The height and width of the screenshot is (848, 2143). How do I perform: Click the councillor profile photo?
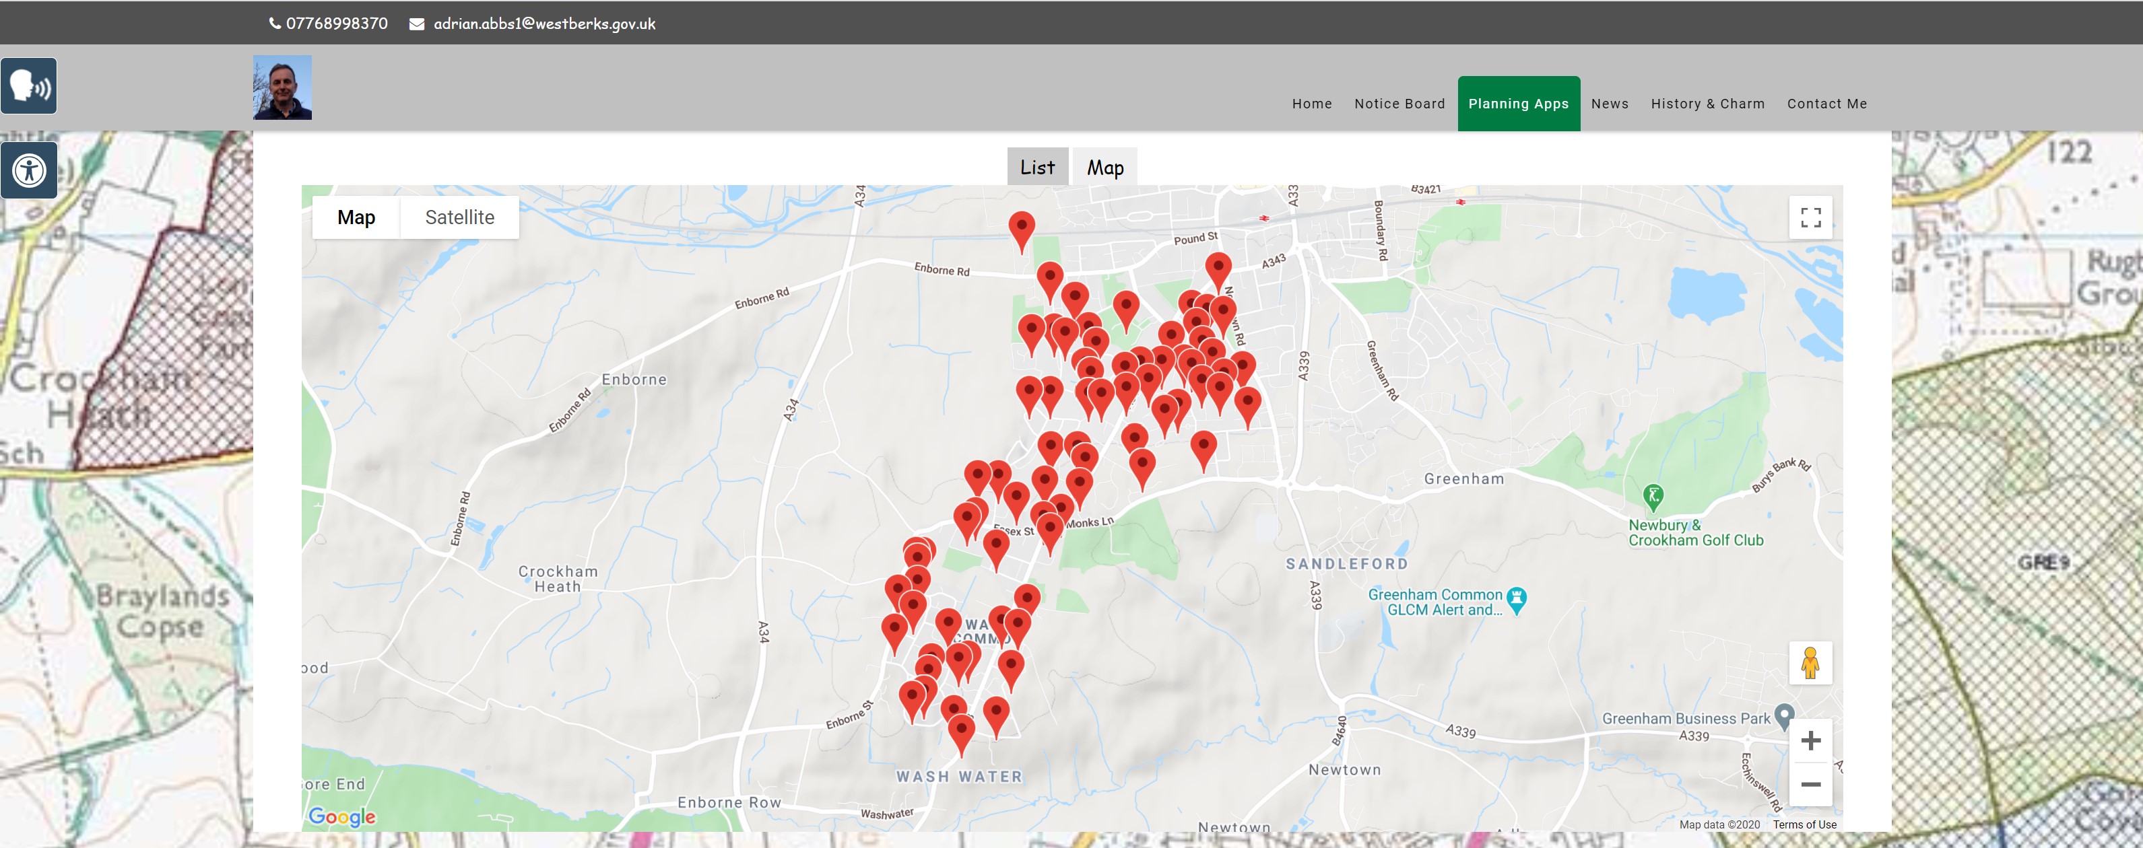[x=282, y=87]
